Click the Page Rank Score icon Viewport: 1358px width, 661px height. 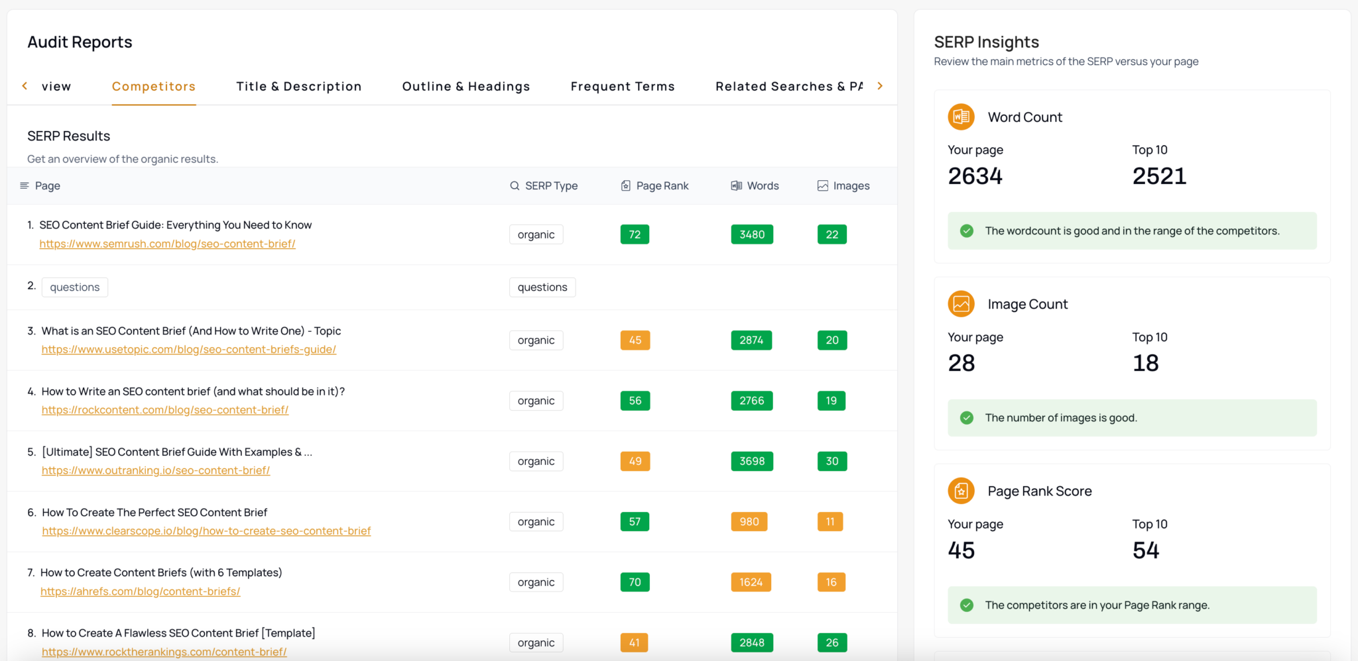[961, 491]
